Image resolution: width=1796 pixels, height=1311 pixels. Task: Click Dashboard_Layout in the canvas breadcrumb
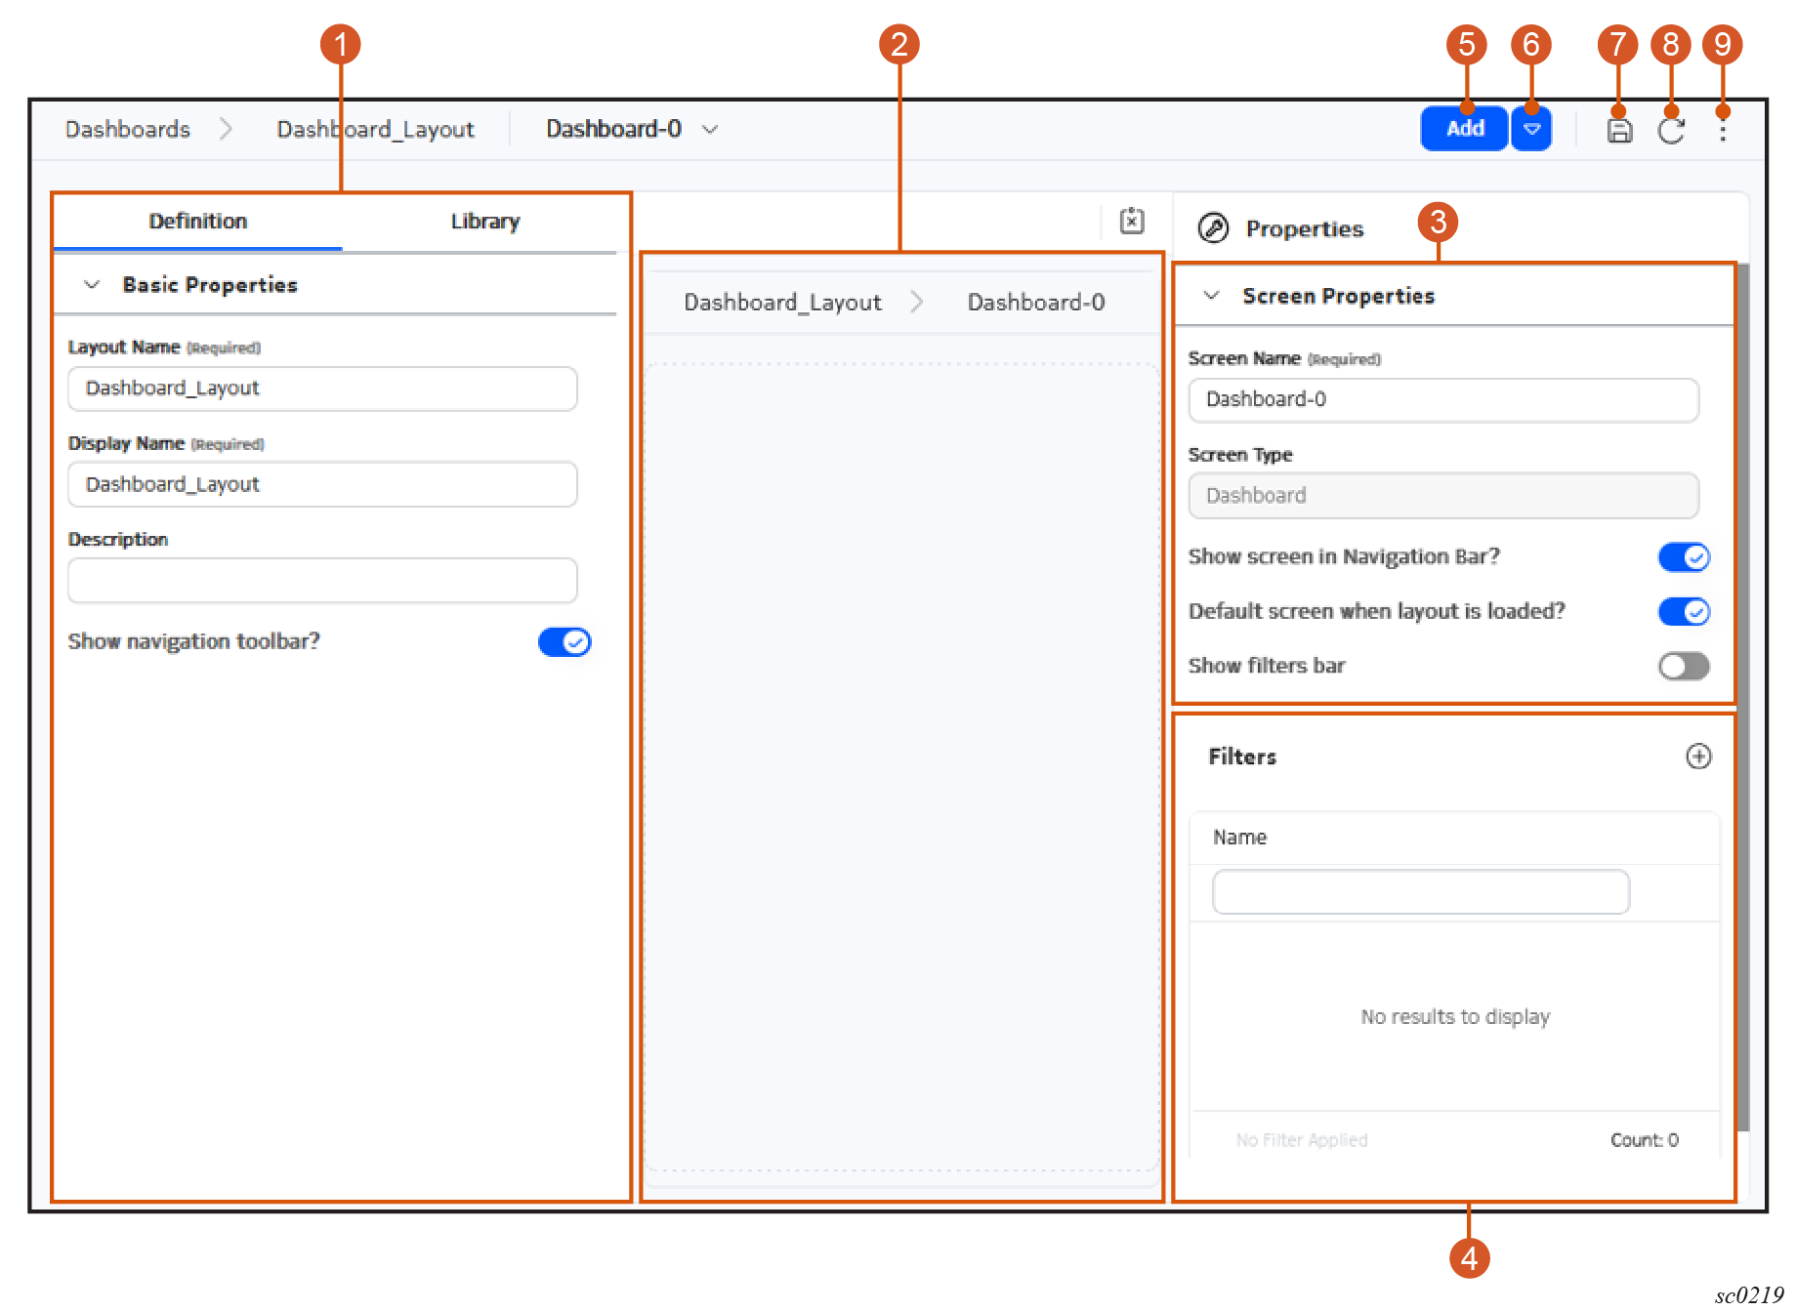[x=782, y=303]
